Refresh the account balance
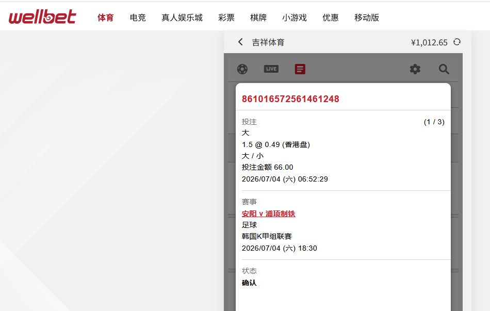The image size is (490, 311). pos(457,42)
